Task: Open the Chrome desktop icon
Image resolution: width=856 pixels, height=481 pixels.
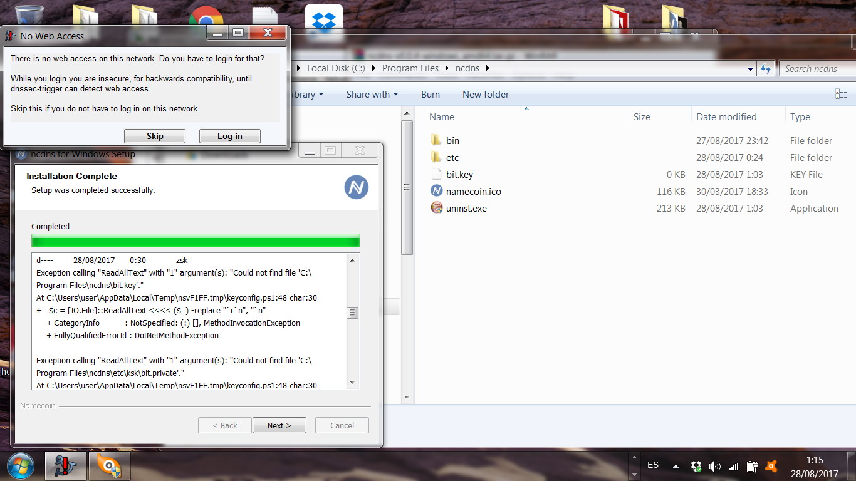Action: [x=206, y=18]
